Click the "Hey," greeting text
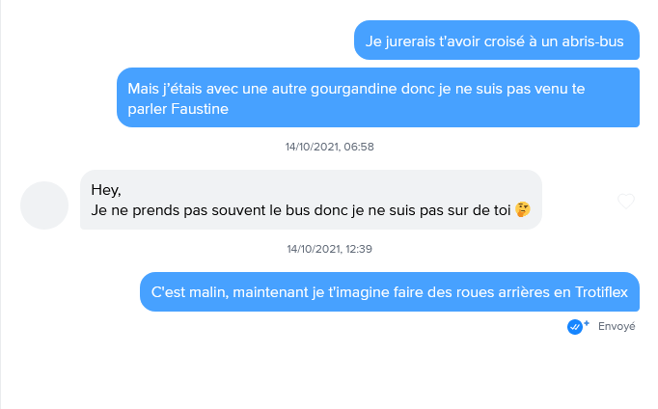The width and height of the screenshot is (658, 409). tap(106, 189)
